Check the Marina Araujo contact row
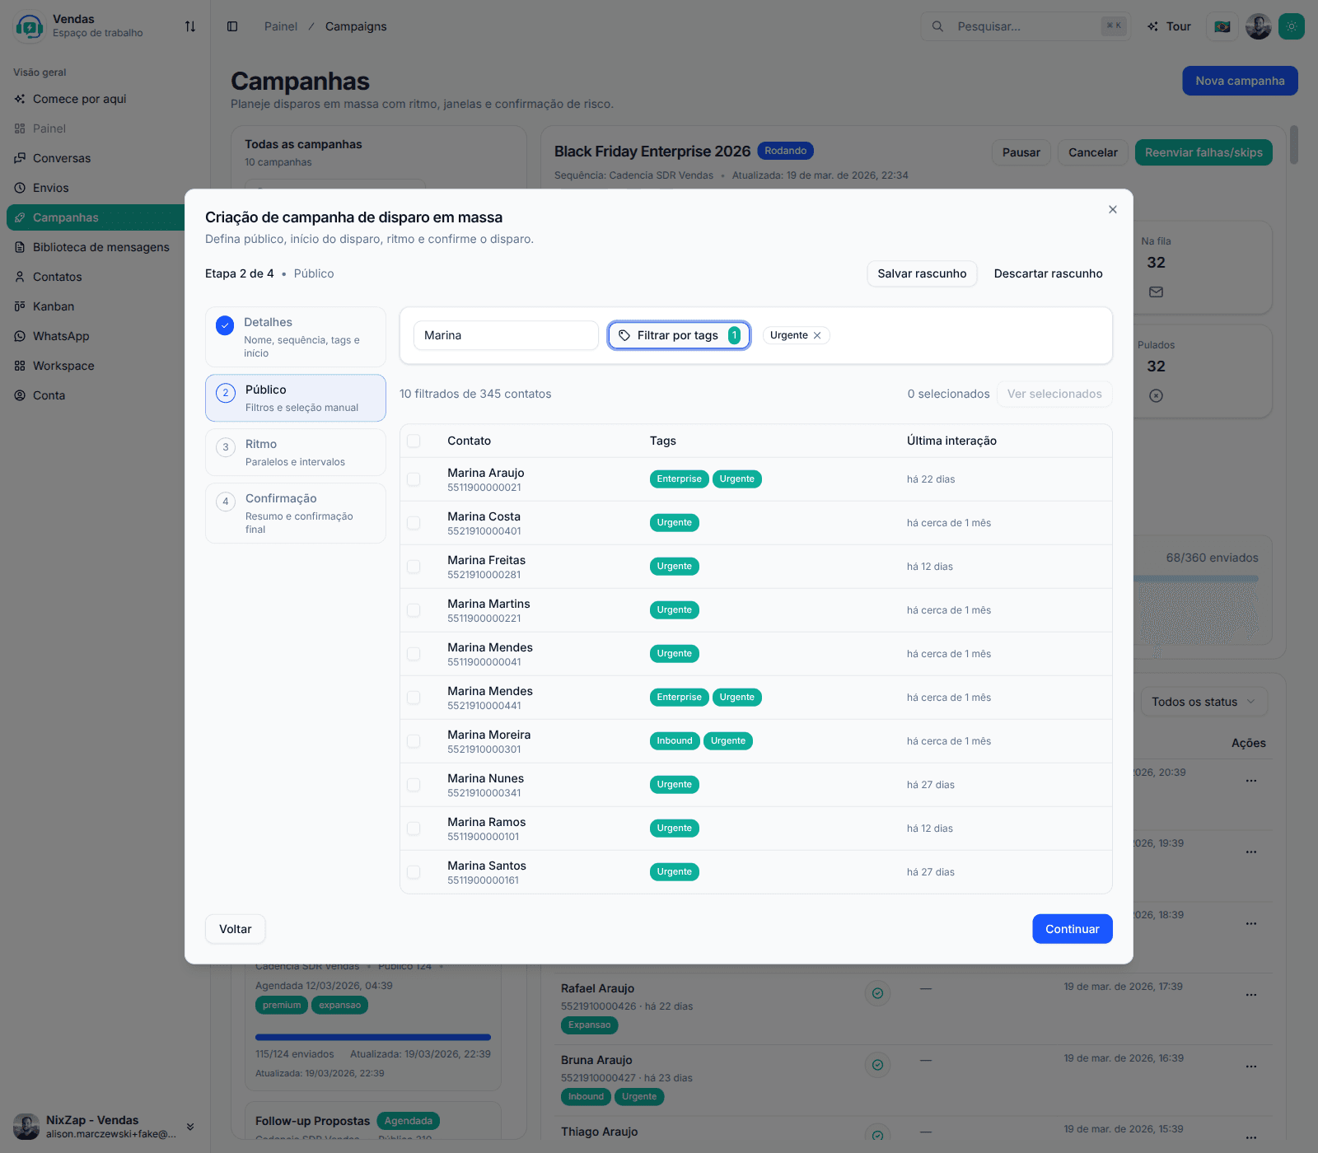This screenshot has width=1318, height=1153. click(414, 479)
